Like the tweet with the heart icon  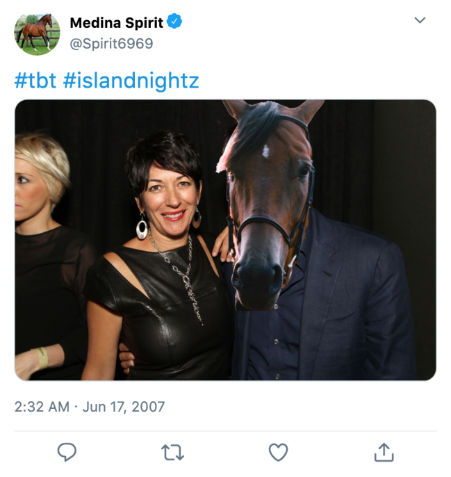pos(278,453)
